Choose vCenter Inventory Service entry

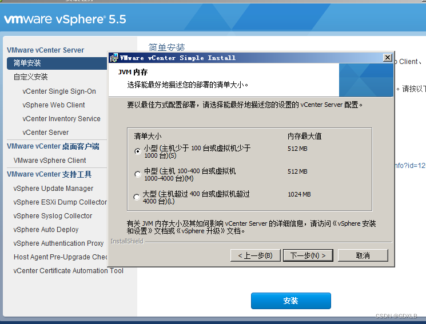(x=61, y=119)
